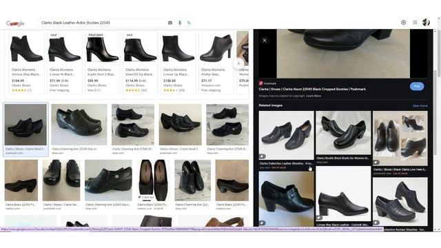Screen dimensions: 441x248
Task: Open the Price Drop $99.99 boot listing
Action: [102, 63]
